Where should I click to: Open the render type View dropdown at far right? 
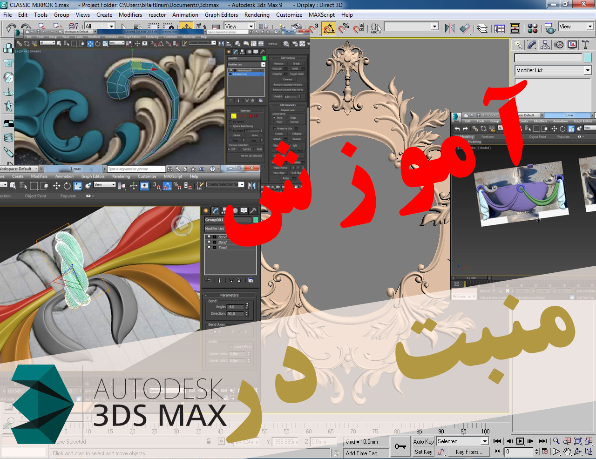pyautogui.click(x=576, y=27)
